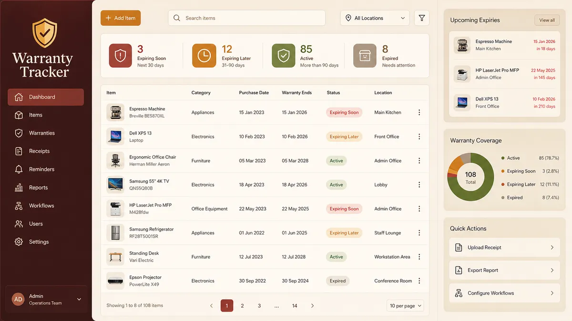Click the Expired status badge for Epson Projector
572x321 pixels.
[x=337, y=281]
